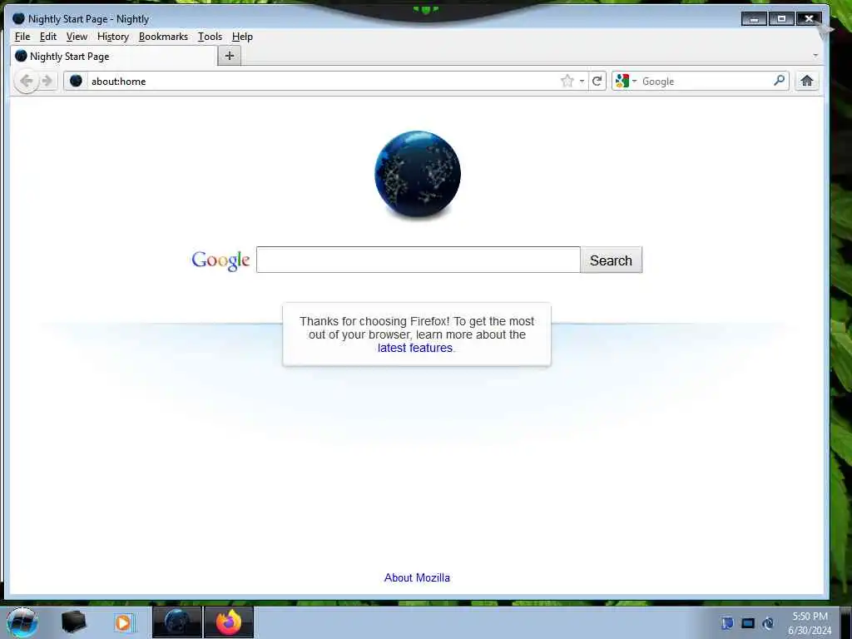852x639 pixels.
Task: Open the black folder taskbar icon
Action: click(x=73, y=622)
